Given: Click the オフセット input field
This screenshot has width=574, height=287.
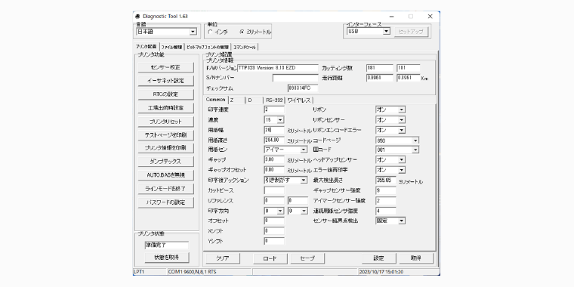Looking at the screenshot, I should coord(274,221).
